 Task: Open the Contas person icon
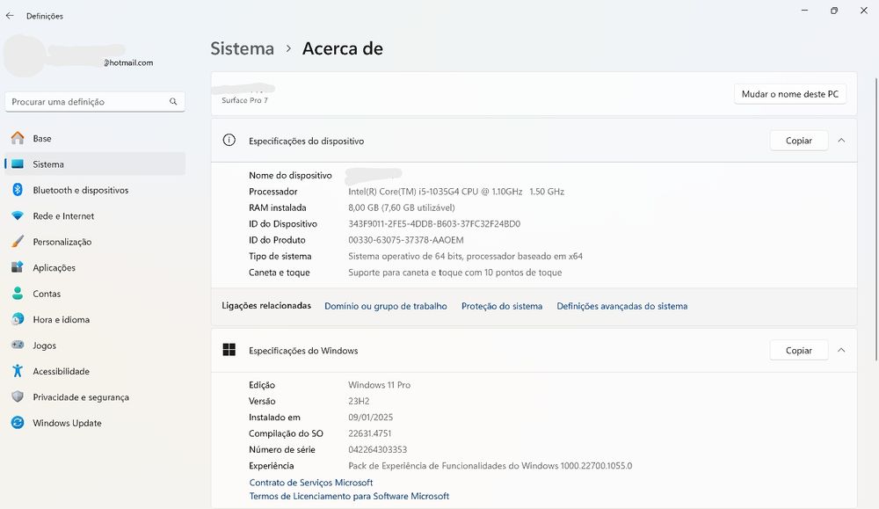click(x=18, y=293)
